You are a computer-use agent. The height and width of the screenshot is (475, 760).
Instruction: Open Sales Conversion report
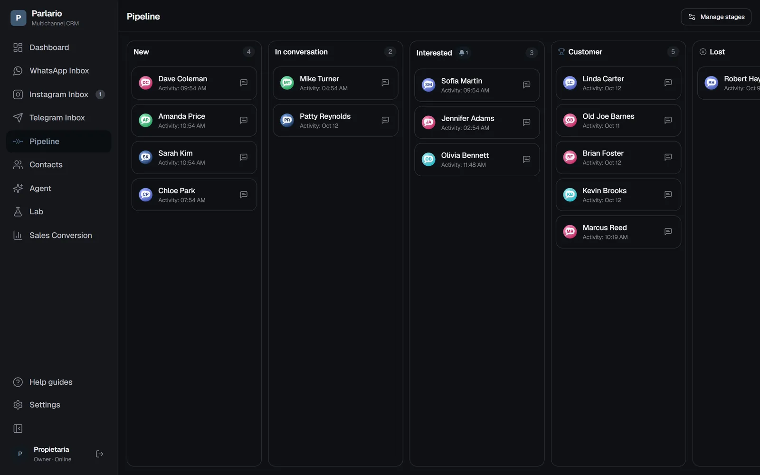tap(59, 236)
